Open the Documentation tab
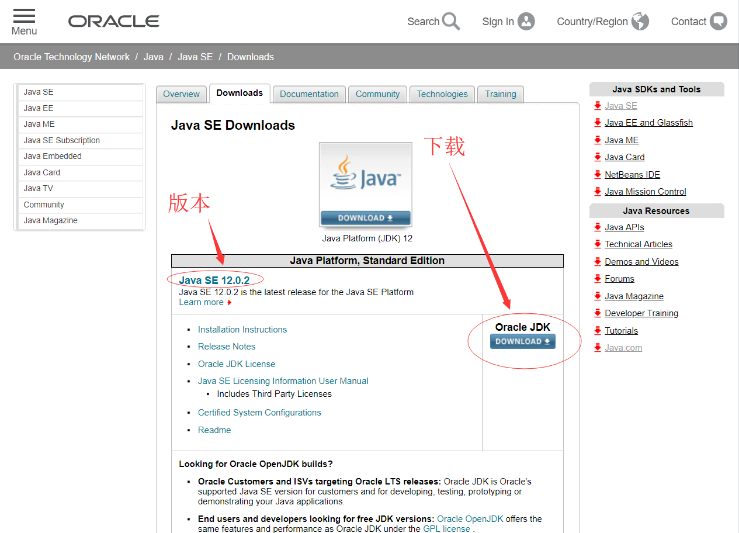Image resolution: width=739 pixels, height=533 pixels. click(x=309, y=94)
